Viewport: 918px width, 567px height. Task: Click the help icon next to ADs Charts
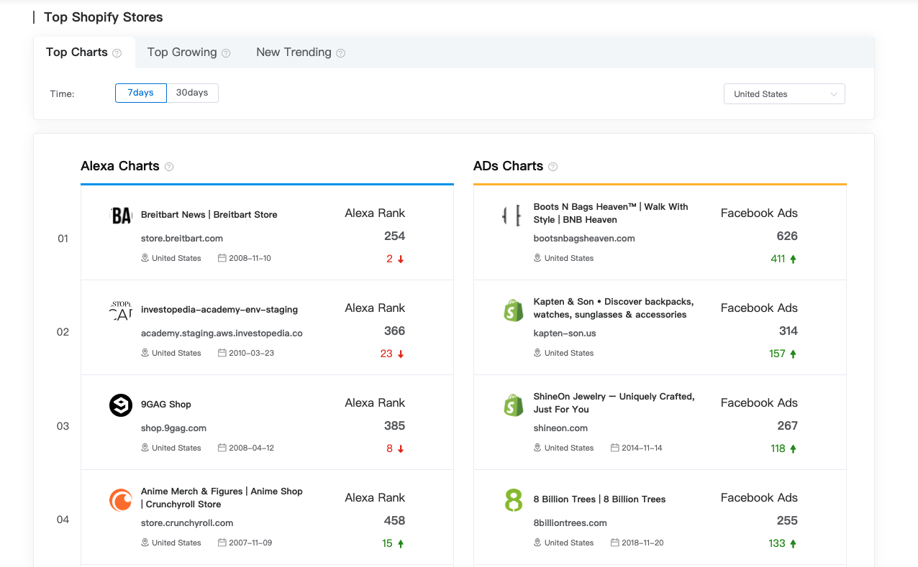tap(552, 166)
